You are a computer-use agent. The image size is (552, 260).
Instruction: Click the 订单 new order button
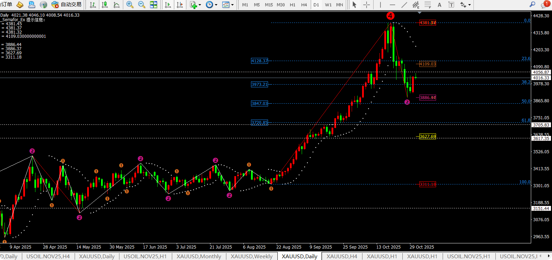[x=7, y=5]
